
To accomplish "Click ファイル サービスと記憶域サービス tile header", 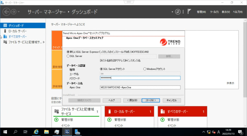I will coord(76,111).
